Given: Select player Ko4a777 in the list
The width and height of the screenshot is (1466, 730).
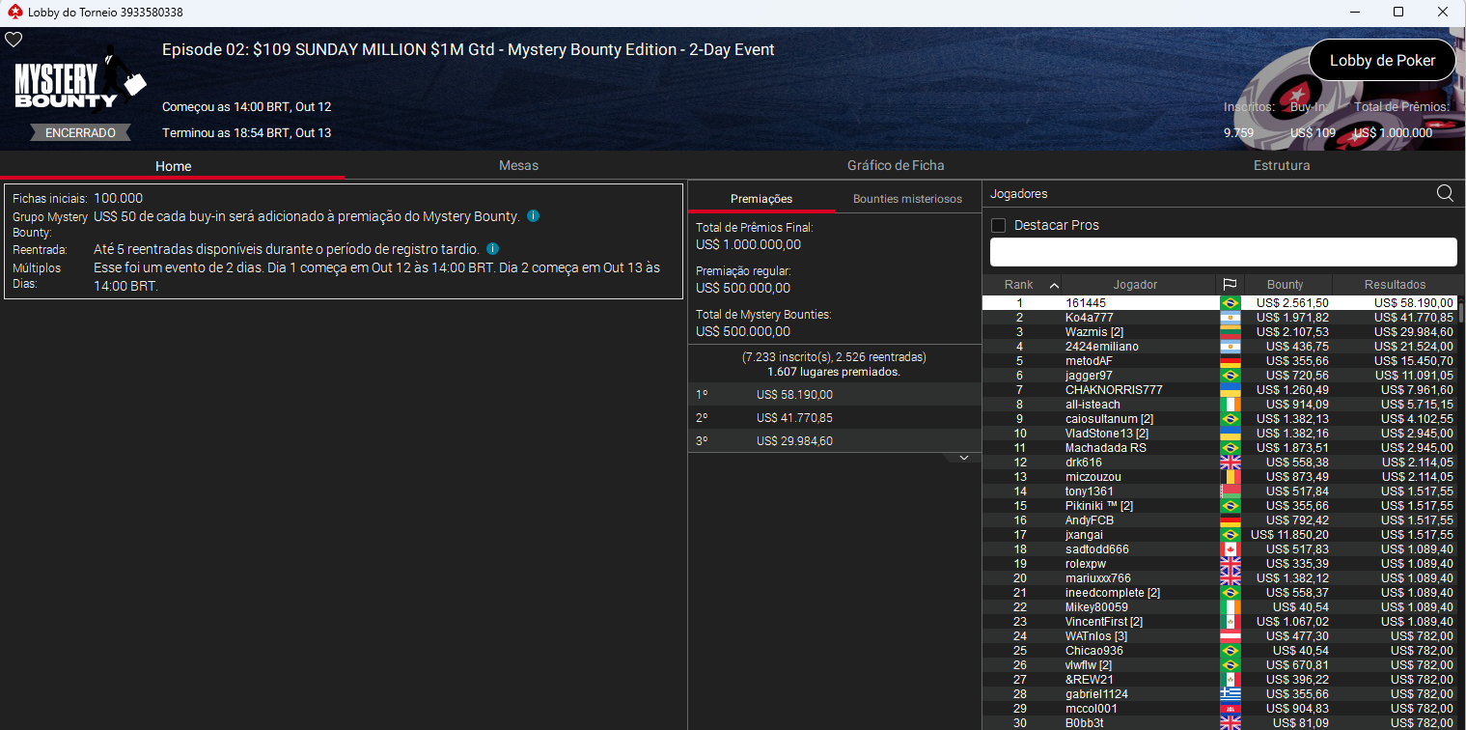Looking at the screenshot, I should click(1089, 318).
